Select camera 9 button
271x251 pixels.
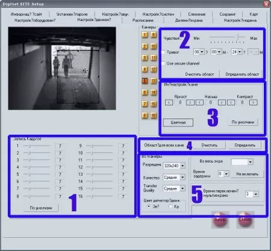(154, 35)
